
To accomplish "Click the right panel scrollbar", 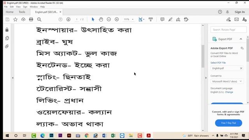I will [x=248, y=50].
